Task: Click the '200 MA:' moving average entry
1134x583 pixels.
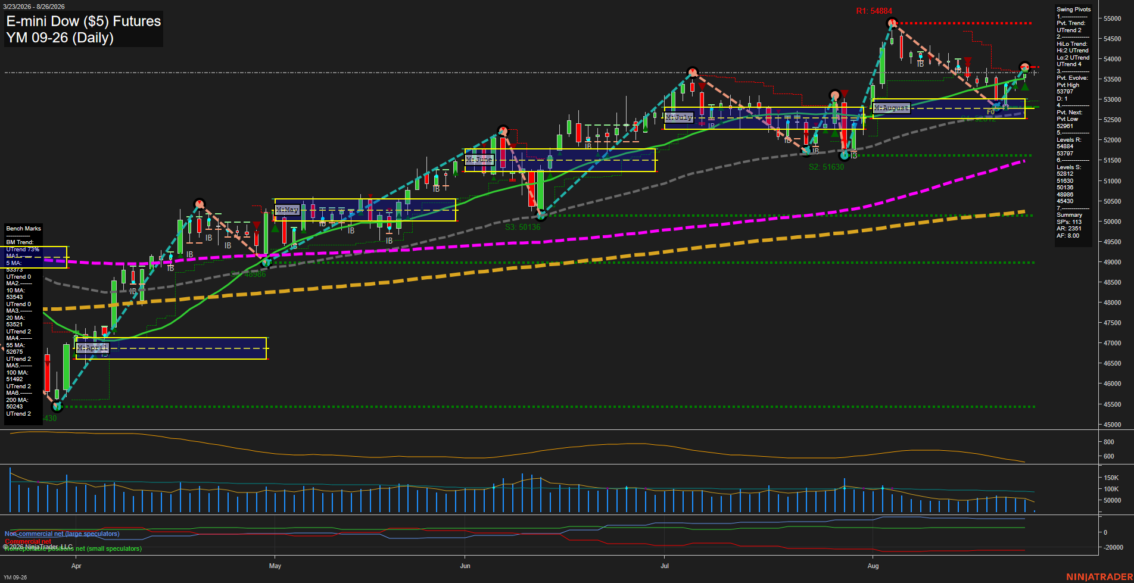Action: pyautogui.click(x=17, y=400)
